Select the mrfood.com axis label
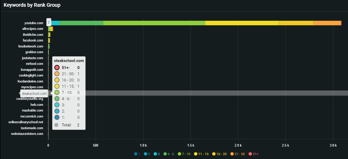Viewport: 348px width, 159px height. (35, 64)
